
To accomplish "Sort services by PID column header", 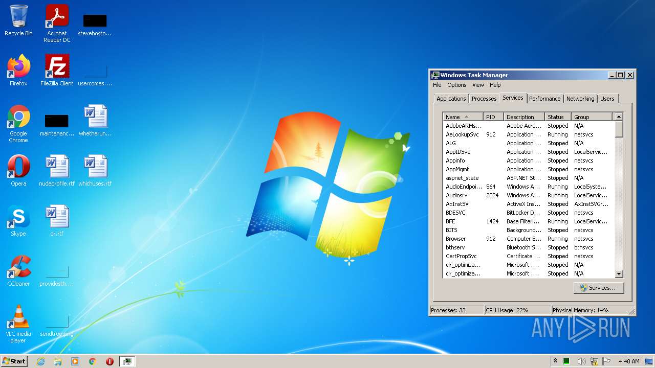I will click(x=493, y=117).
